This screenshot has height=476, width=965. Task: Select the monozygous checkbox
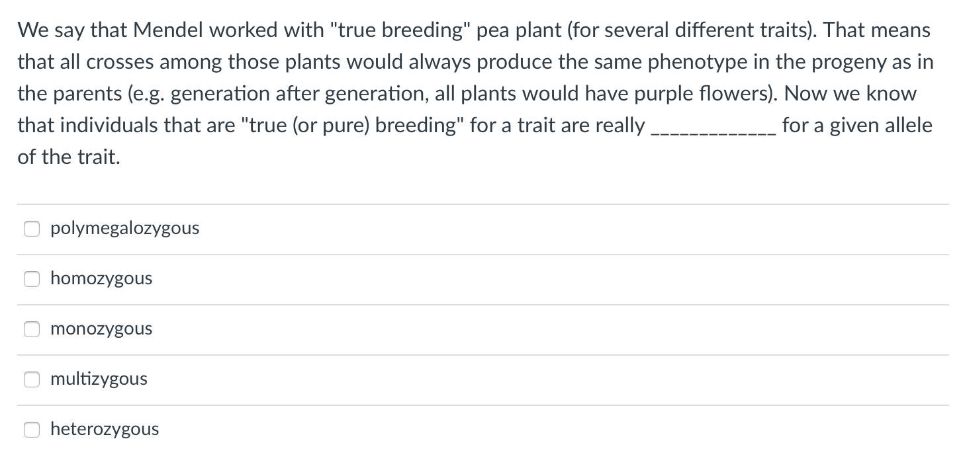32,329
